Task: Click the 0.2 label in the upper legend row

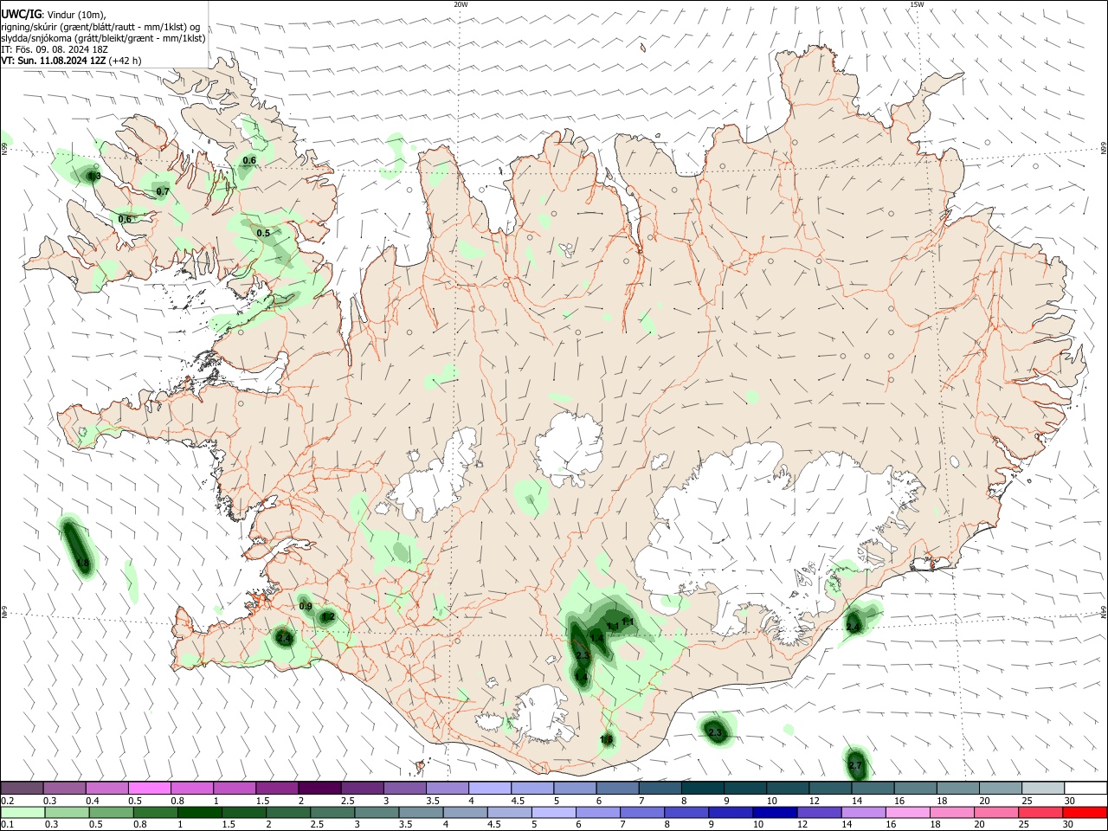Action: (x=8, y=800)
